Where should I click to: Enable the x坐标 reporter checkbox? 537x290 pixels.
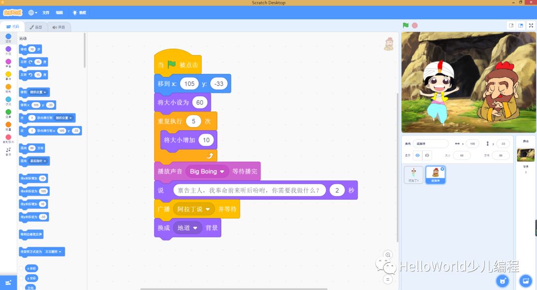point(21,268)
